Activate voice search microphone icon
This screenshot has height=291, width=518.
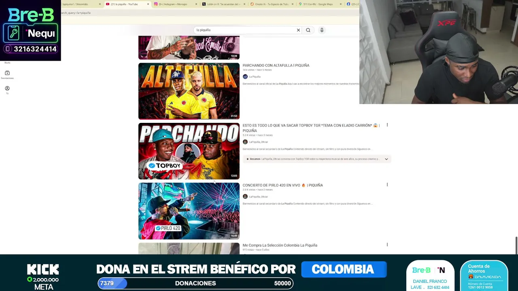(322, 30)
